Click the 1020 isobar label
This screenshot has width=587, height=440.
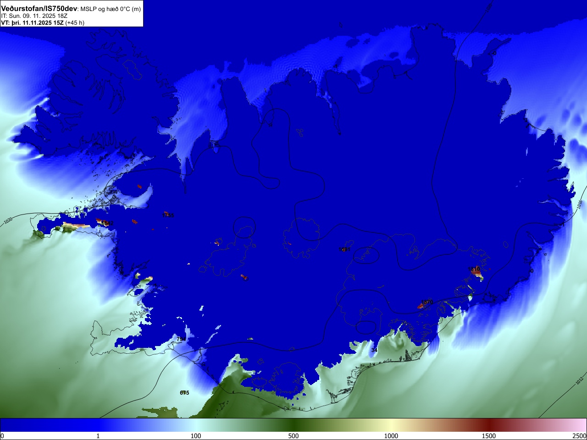point(8,221)
